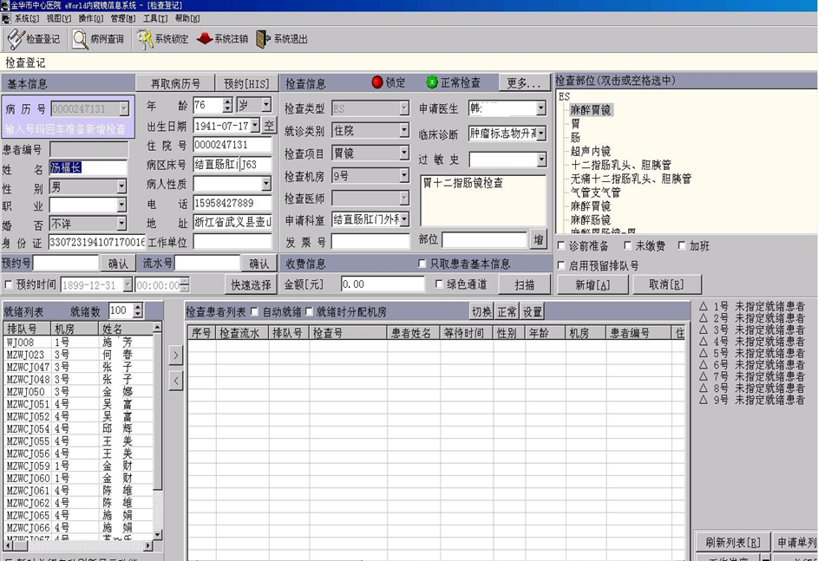Open the 职业 dropdown
The image size is (818, 561).
pyautogui.click(x=121, y=205)
